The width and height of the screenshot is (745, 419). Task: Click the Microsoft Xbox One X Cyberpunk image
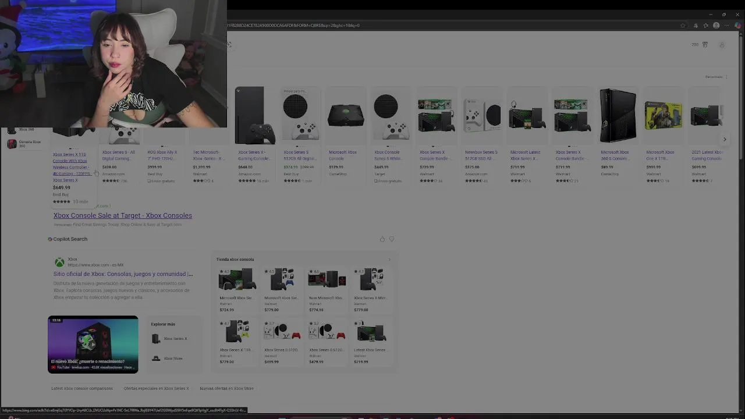[x=663, y=115]
